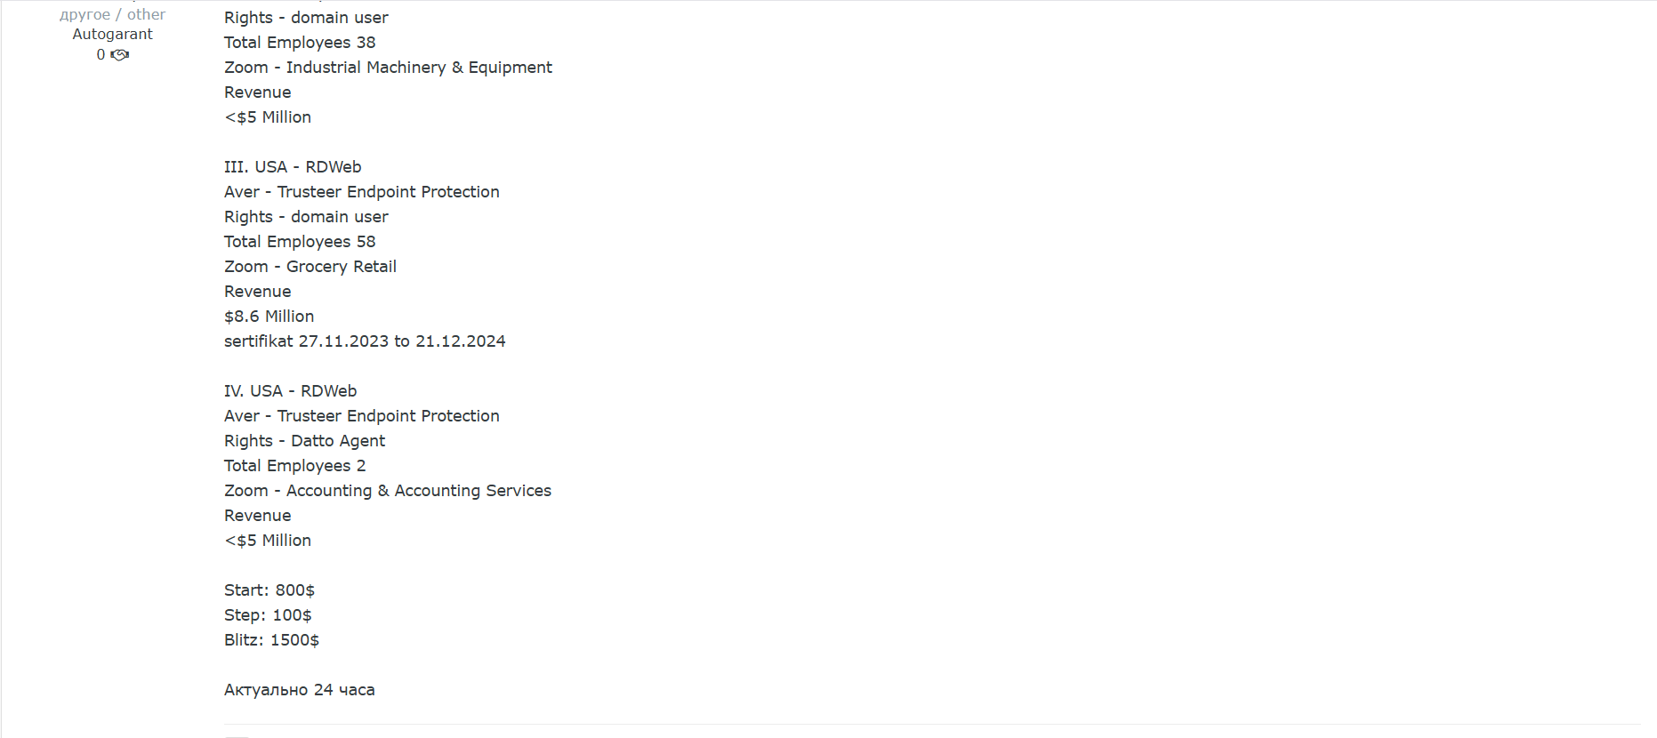This screenshot has width=1657, height=738.
Task: Click 'Zoom - Grocery Retail' text
Action: pos(310,267)
